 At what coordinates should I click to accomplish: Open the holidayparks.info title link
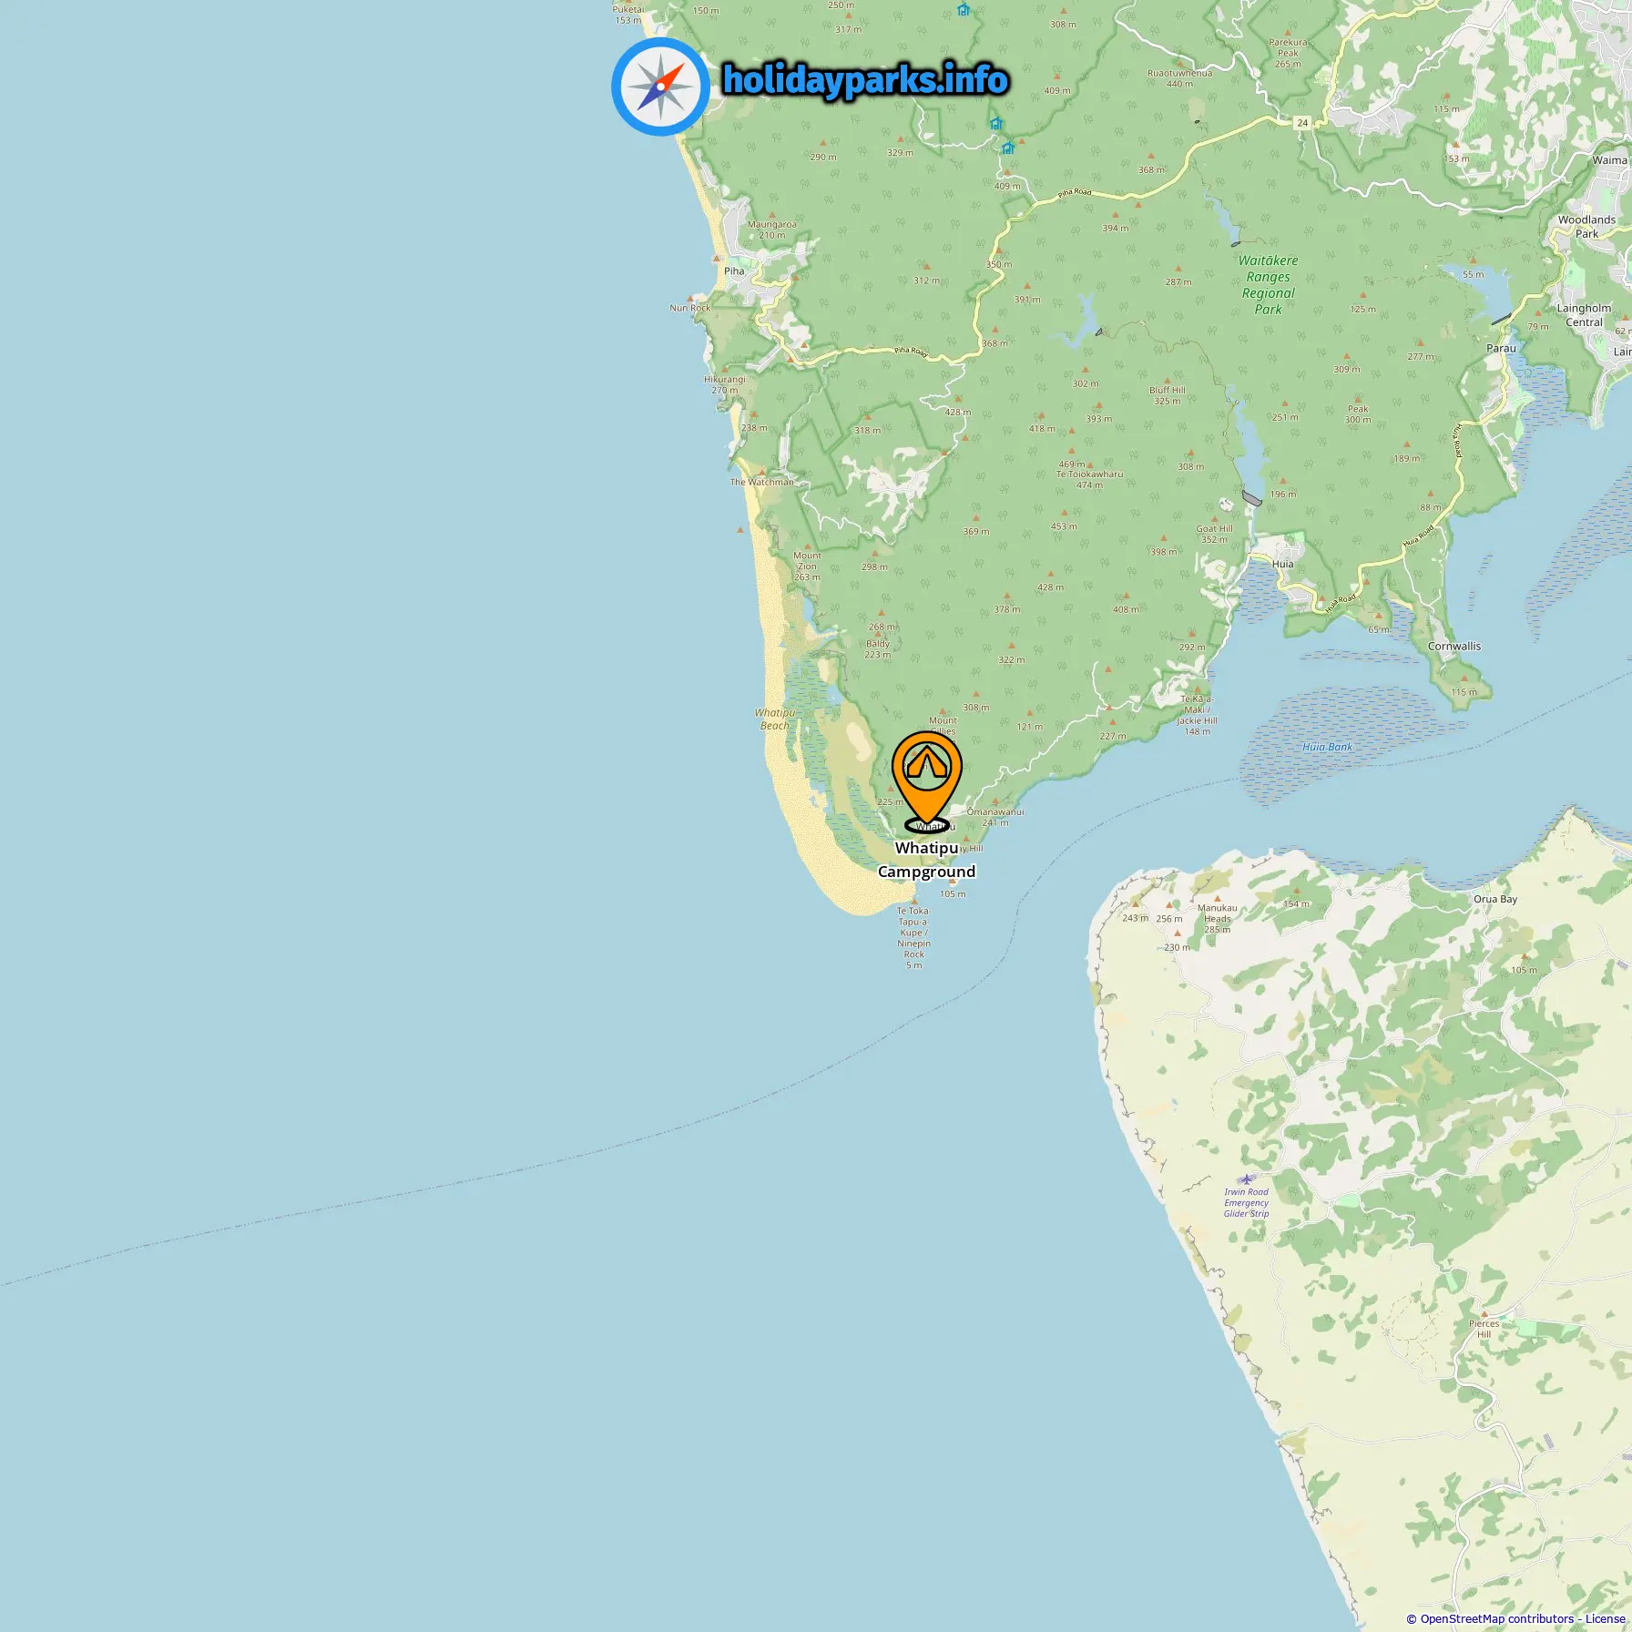coord(865,80)
